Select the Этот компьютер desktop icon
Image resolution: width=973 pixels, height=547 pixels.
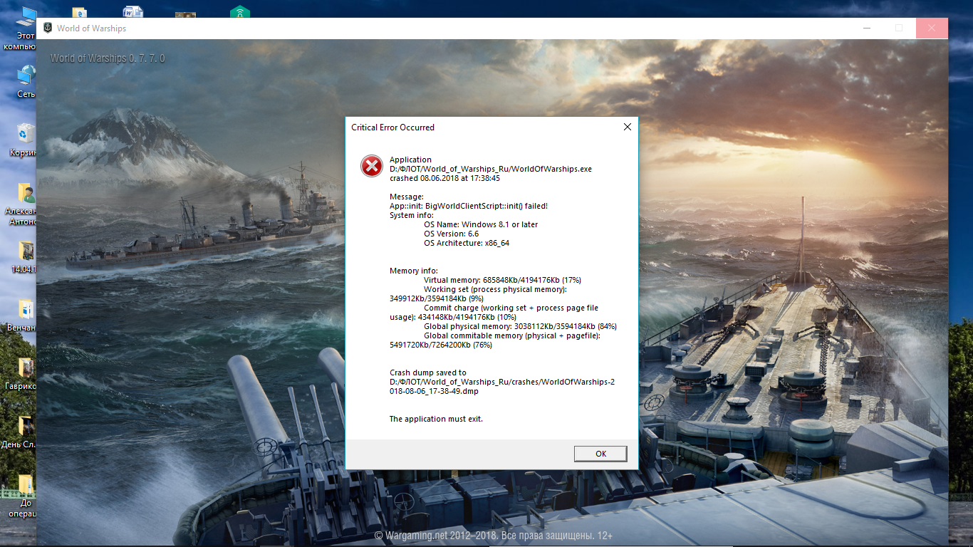click(x=24, y=28)
